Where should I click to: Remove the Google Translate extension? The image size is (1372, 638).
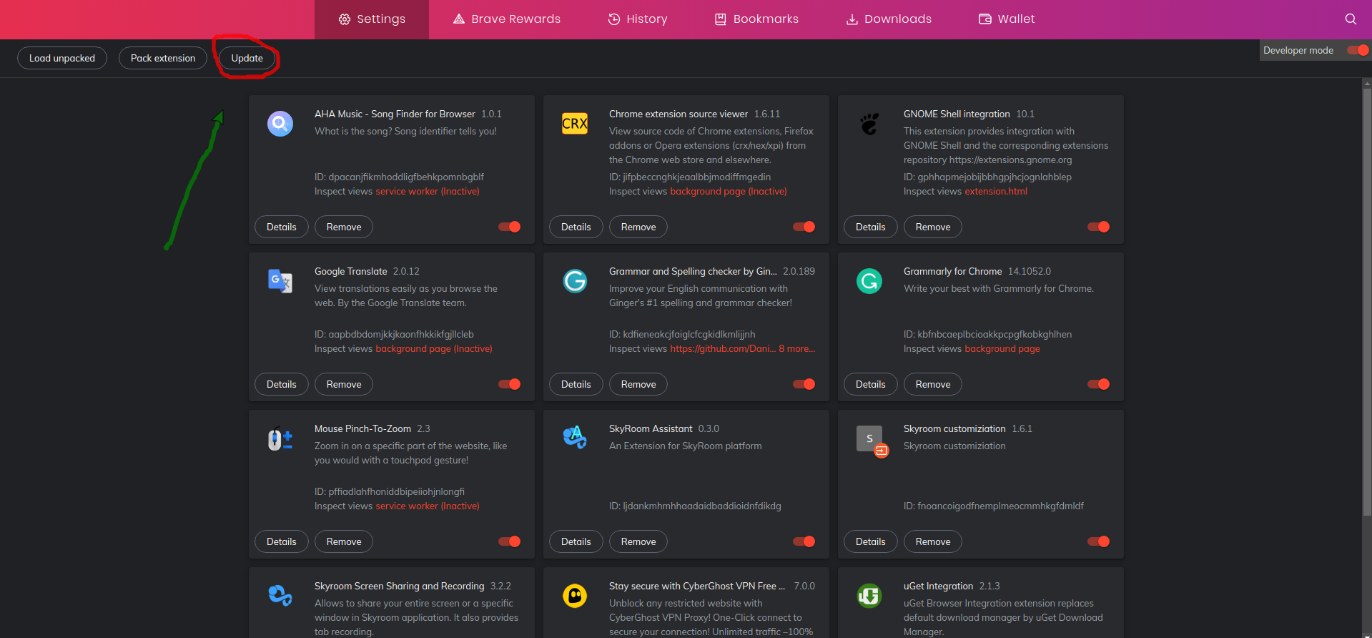tap(344, 384)
